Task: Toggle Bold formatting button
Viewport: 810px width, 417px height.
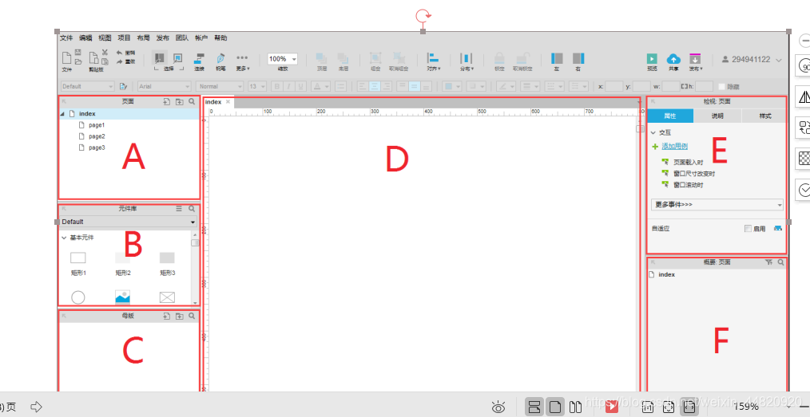Action: pyautogui.click(x=277, y=87)
